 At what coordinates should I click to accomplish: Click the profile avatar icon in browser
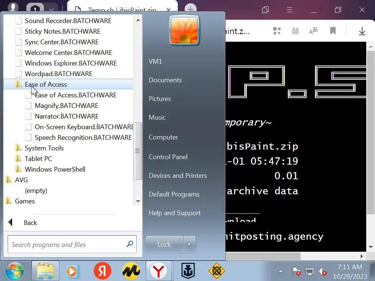point(13,7)
